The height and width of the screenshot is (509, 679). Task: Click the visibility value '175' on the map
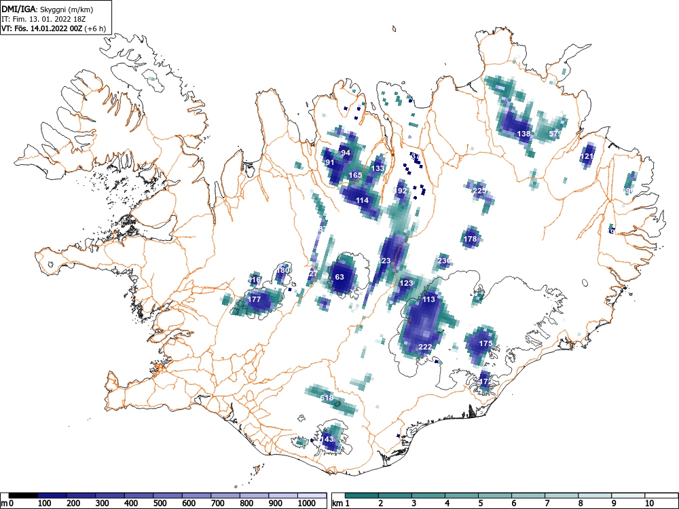(x=485, y=343)
